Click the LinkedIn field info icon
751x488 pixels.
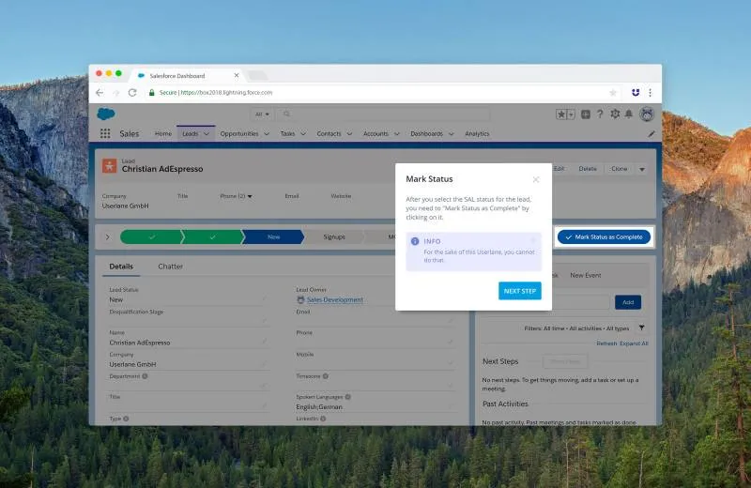click(x=323, y=419)
